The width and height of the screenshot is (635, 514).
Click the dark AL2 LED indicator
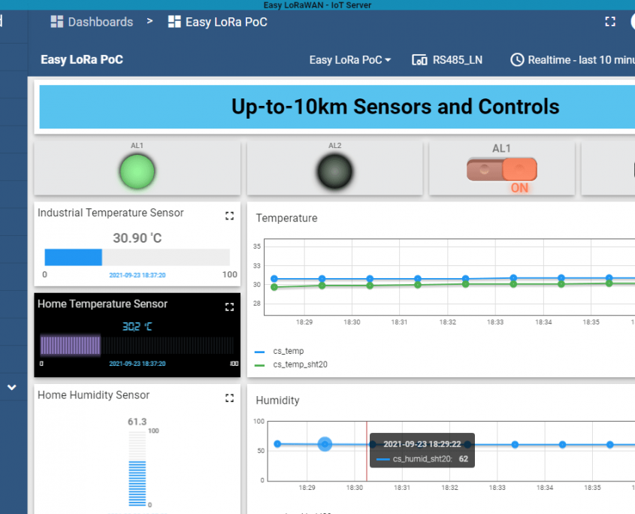334,171
